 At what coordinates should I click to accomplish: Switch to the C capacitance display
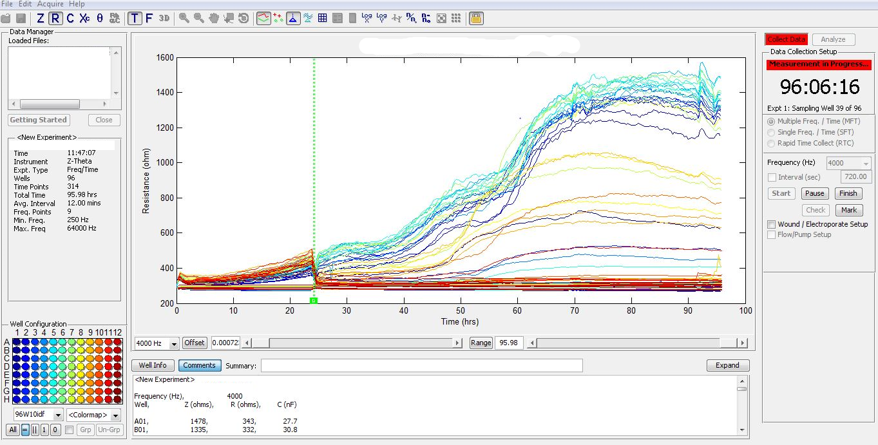click(x=70, y=18)
